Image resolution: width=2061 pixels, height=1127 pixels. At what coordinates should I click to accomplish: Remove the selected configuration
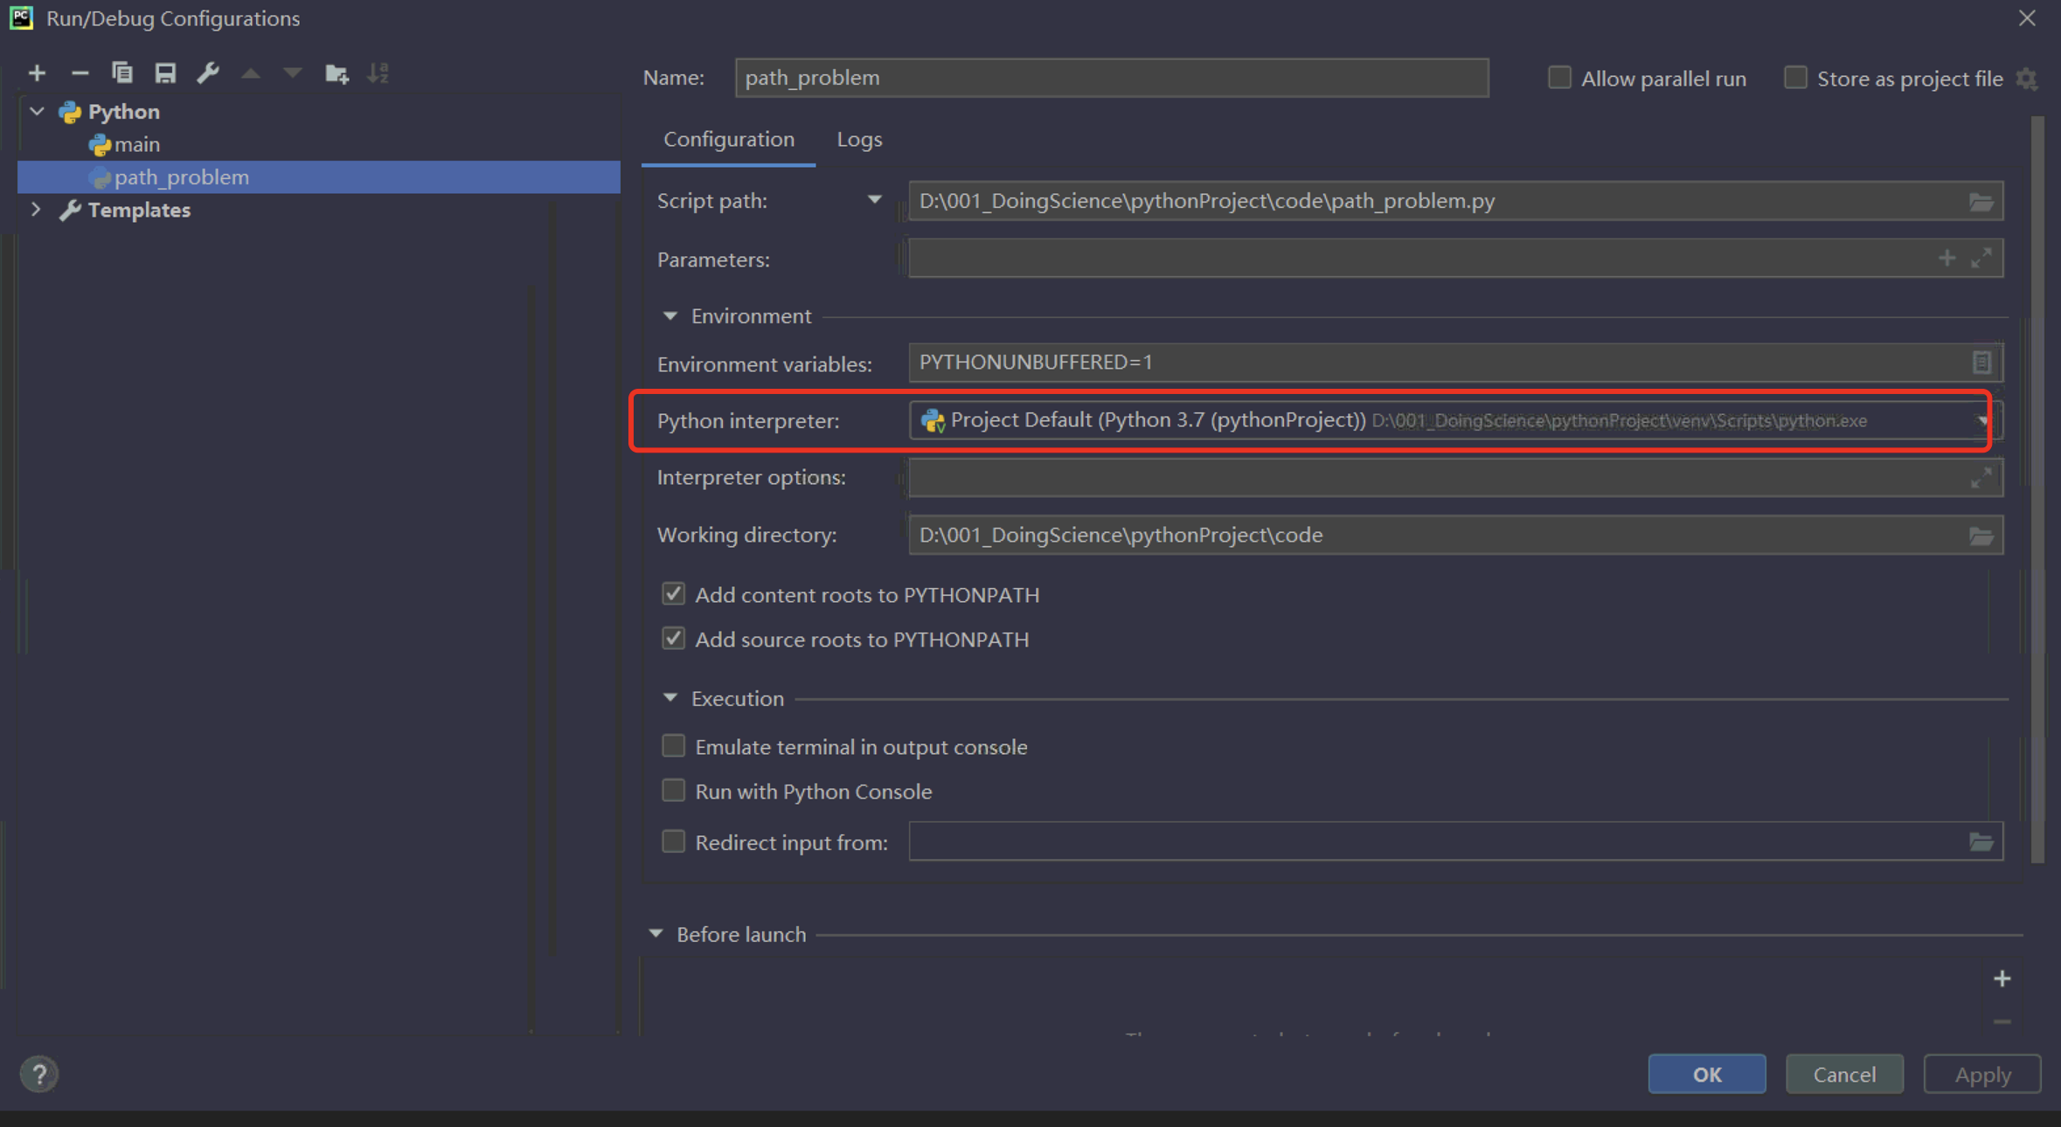[x=80, y=73]
